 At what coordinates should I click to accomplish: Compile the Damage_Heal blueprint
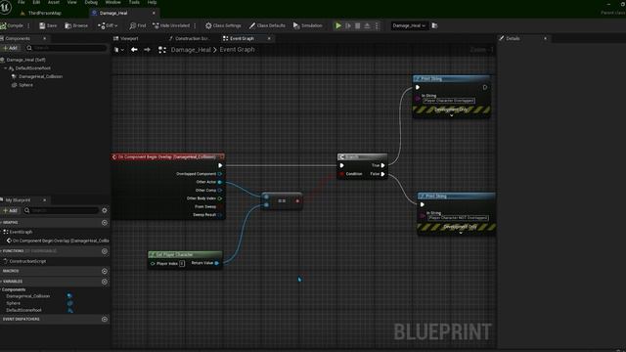(12, 25)
